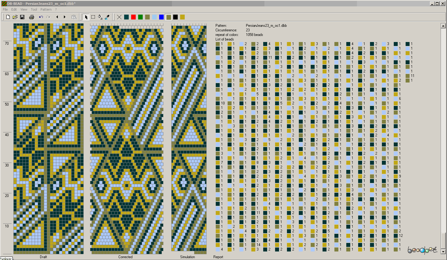The width and height of the screenshot is (447, 260).
Task: Expand the Tool menu
Action: click(x=34, y=9)
